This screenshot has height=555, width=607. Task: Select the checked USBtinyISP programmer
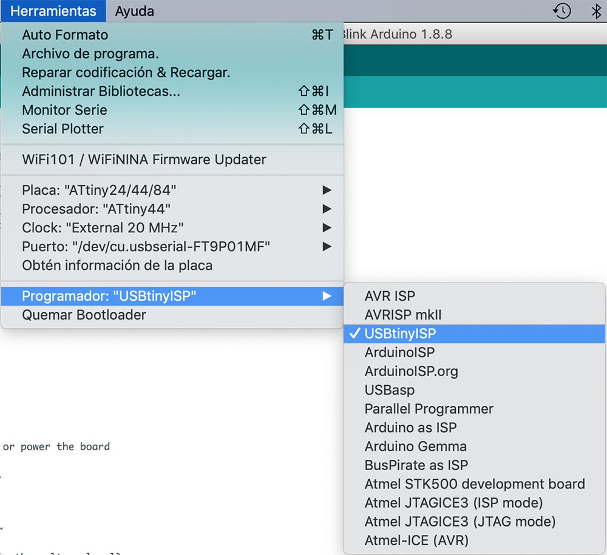400,333
